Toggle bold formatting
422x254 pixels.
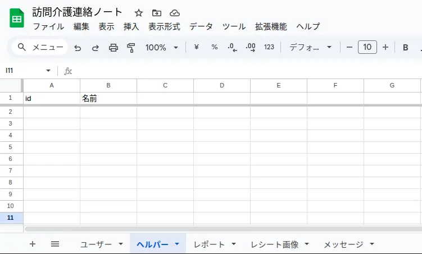405,48
